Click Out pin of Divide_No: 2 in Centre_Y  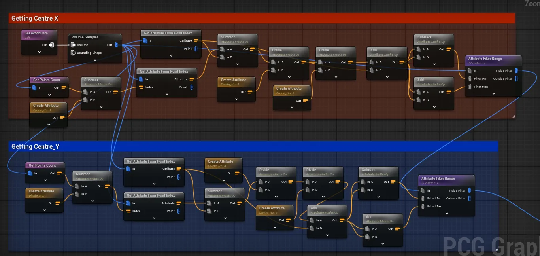[x=289, y=220]
